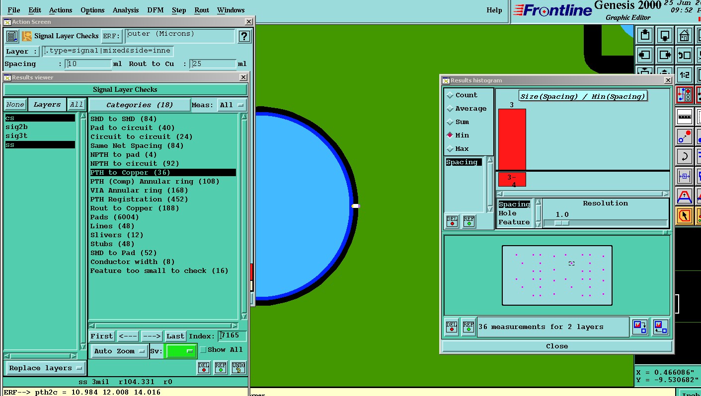Select the orange pointer select tool
Screen dimensions: 701x396
(685, 216)
